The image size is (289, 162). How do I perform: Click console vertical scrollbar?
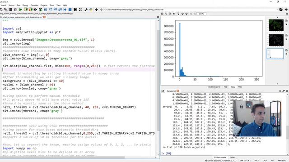click(x=288, y=132)
